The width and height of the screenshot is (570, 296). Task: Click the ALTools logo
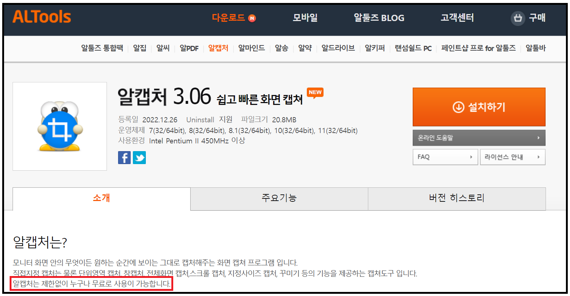(42, 17)
